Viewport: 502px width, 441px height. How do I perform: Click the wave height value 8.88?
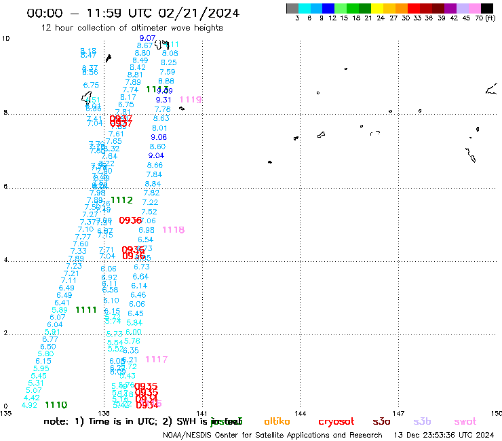166,81
